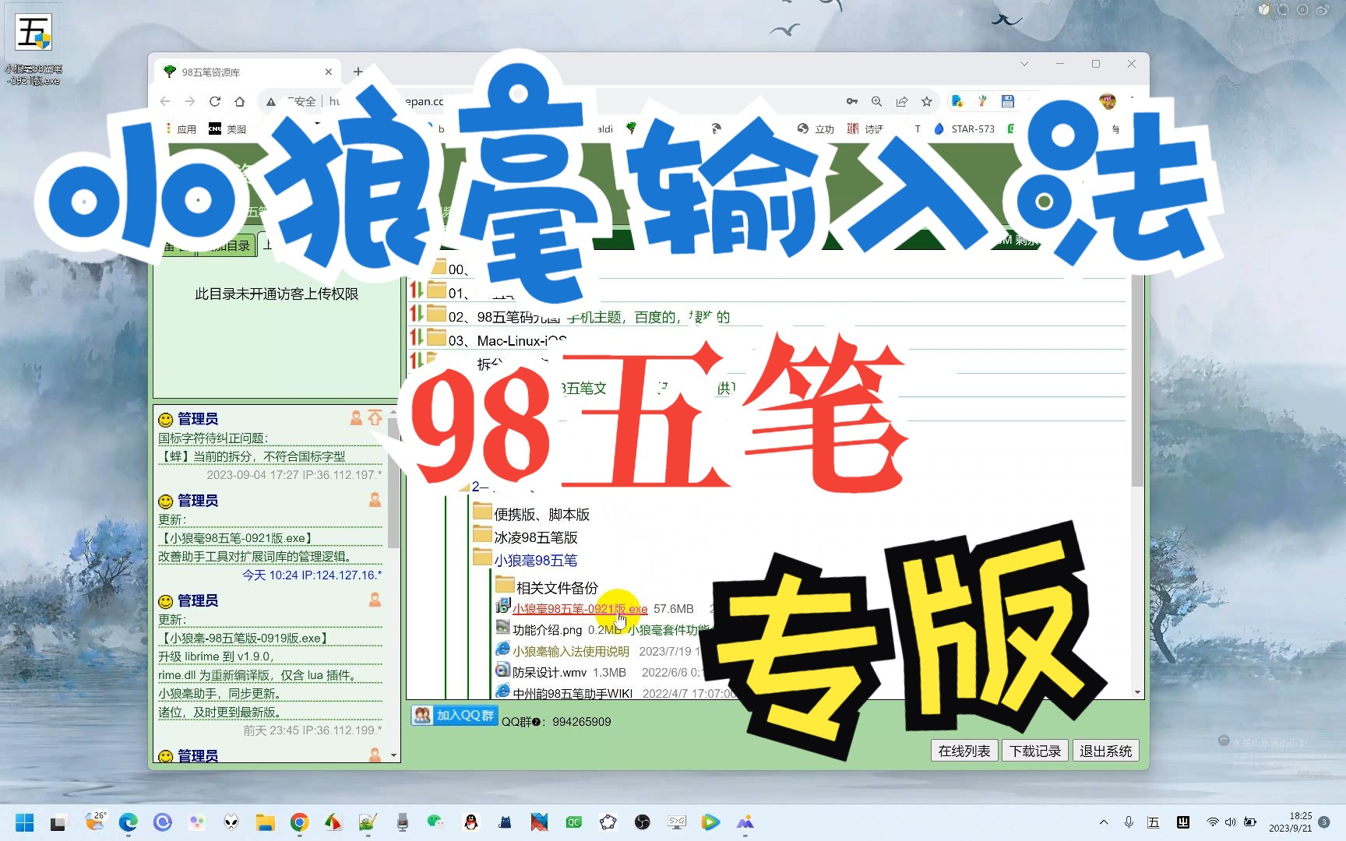Screen dimensions: 1346x841
Task: Open the 立功 bookmark
Action: click(x=816, y=129)
